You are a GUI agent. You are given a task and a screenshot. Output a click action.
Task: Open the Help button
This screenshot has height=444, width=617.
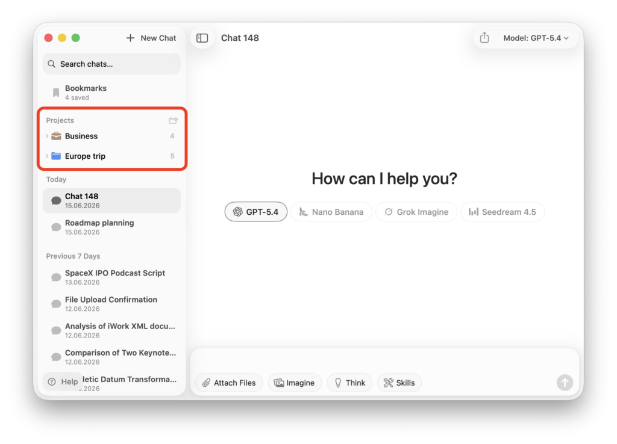point(63,381)
